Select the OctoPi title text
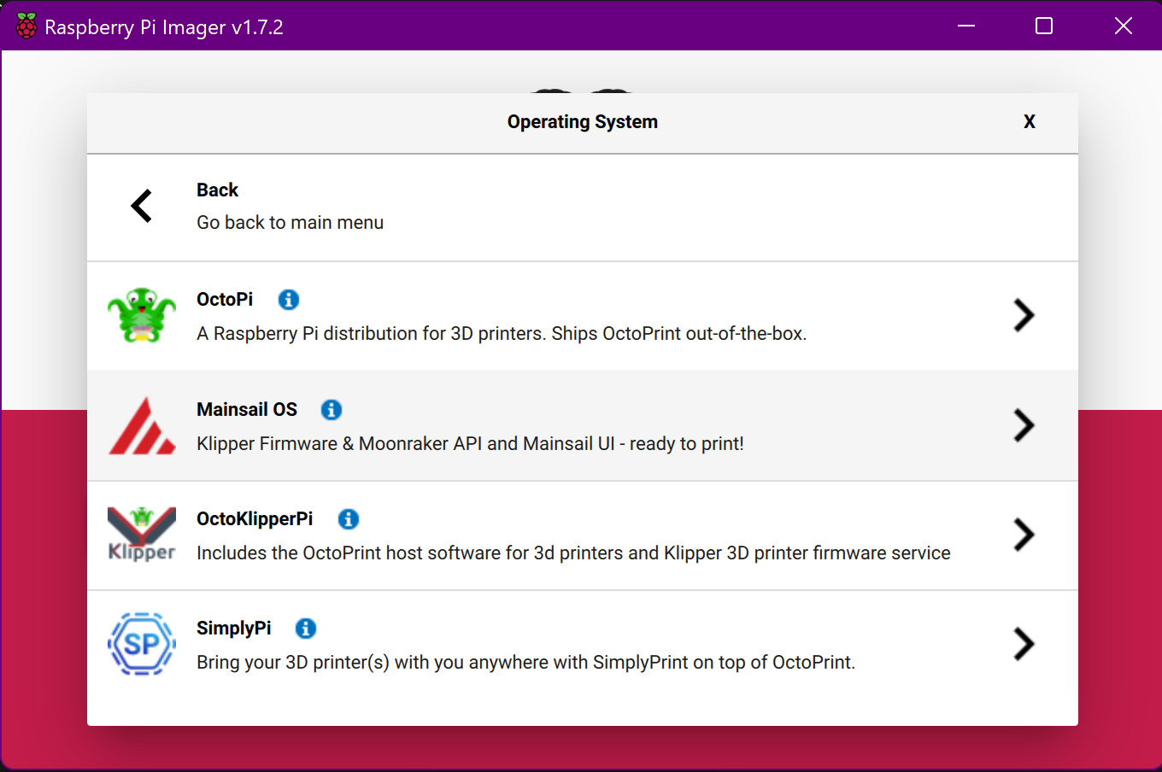Viewport: 1162px width, 772px height. tap(225, 300)
